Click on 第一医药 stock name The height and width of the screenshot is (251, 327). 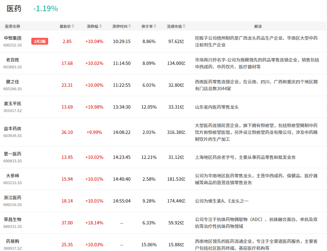coord(13,154)
